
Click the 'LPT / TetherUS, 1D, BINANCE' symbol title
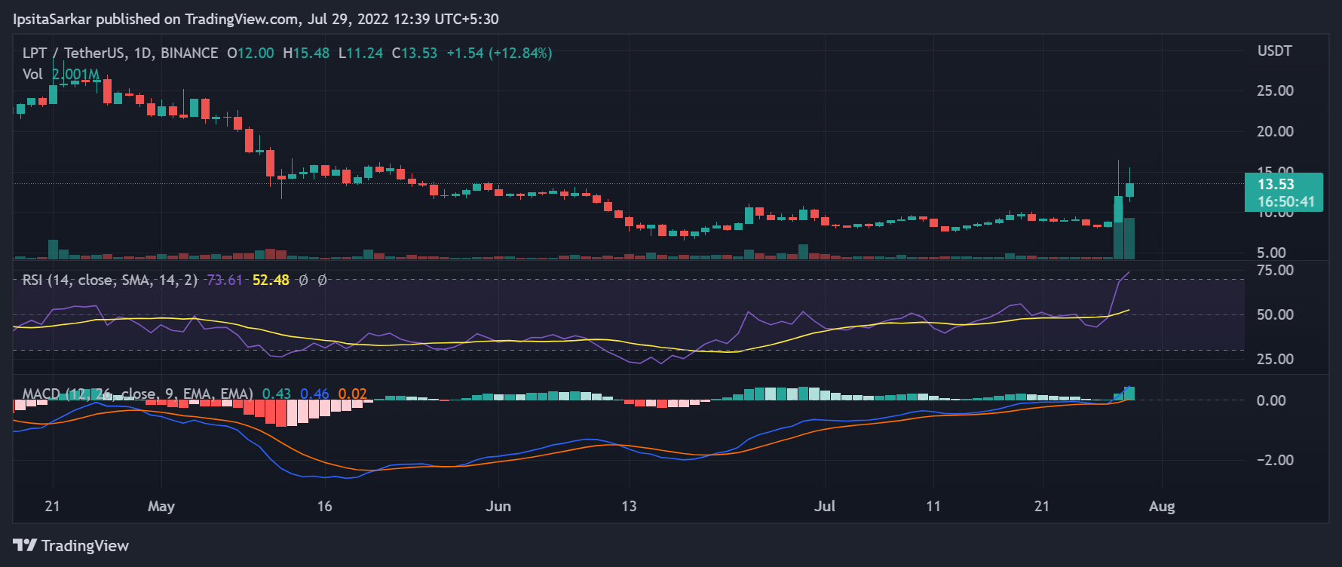[121, 53]
